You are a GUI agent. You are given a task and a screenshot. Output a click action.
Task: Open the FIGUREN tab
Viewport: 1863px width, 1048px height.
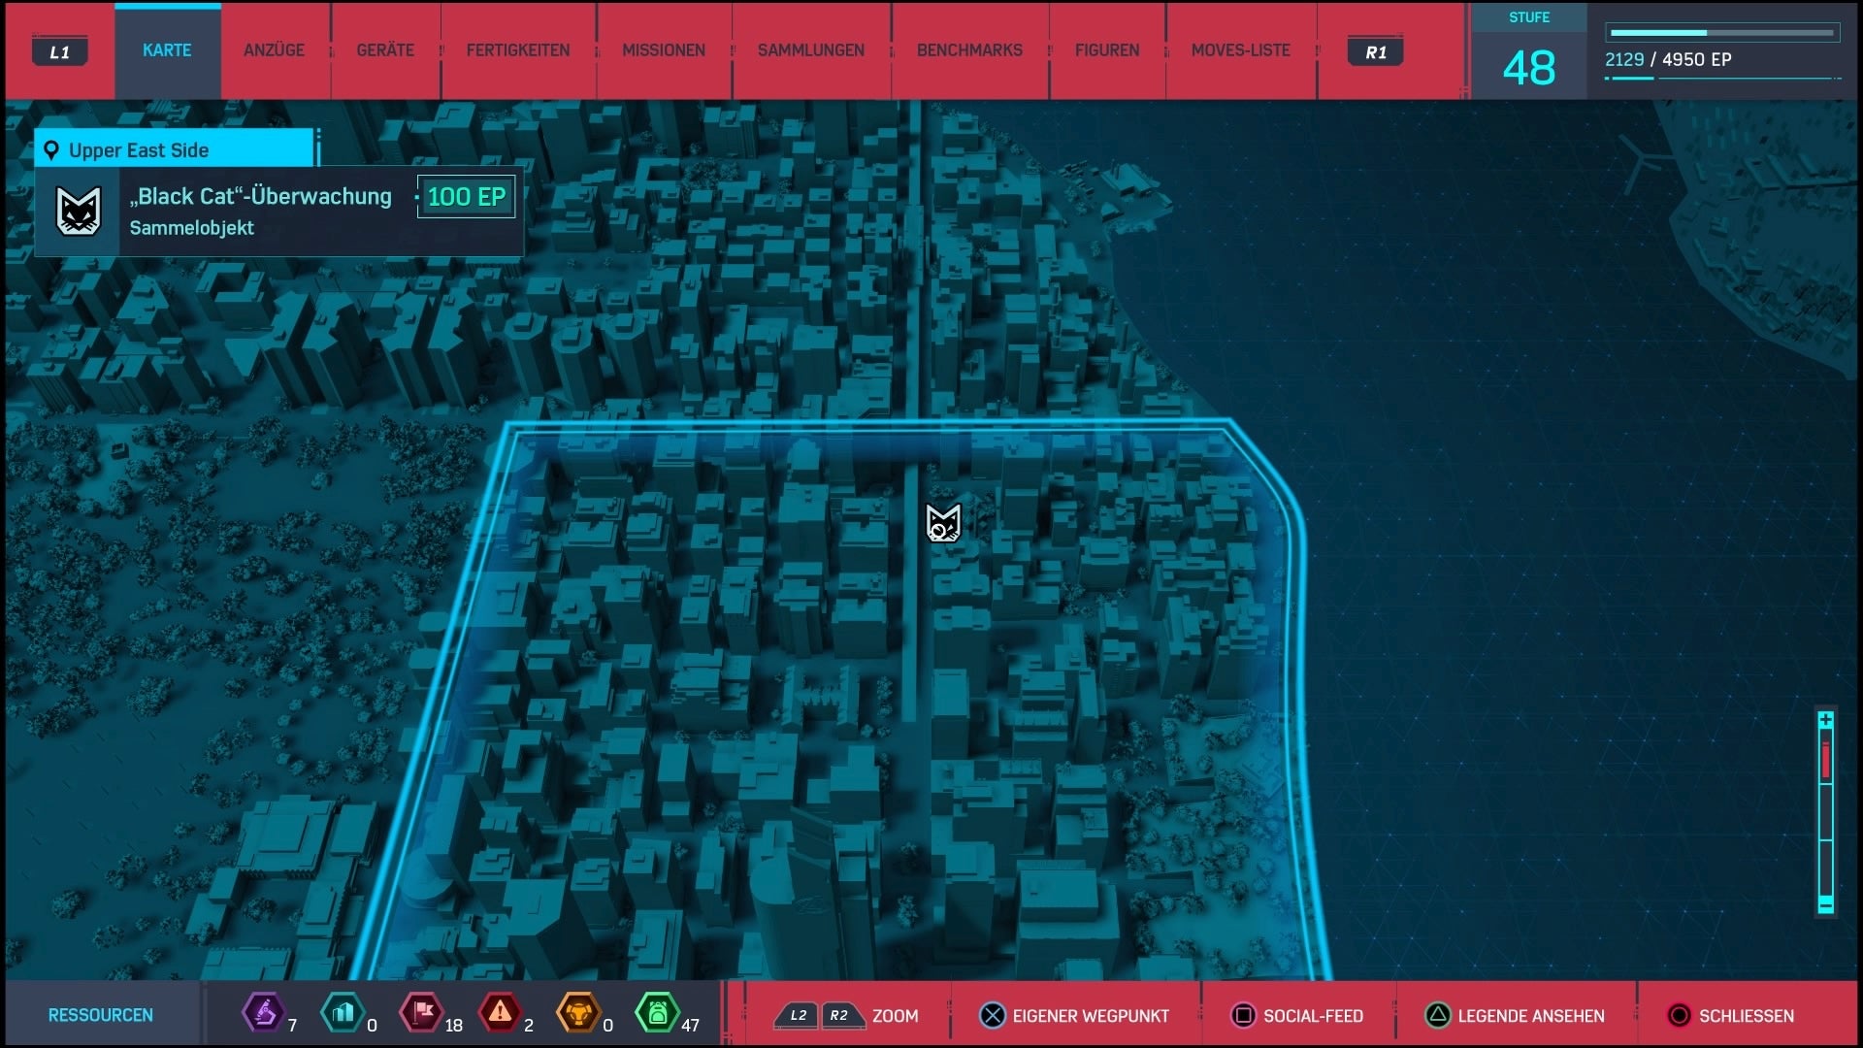(1107, 50)
